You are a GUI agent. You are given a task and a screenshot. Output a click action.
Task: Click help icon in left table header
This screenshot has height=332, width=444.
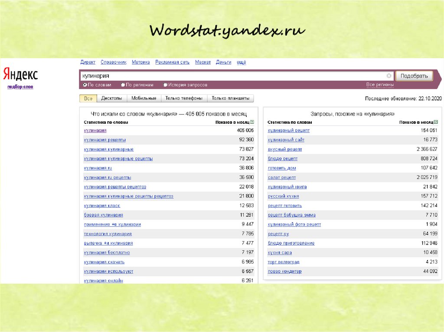point(252,122)
